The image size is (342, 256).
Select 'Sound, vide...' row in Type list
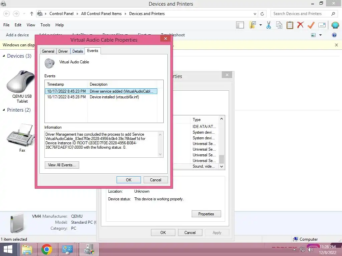pos(204,166)
